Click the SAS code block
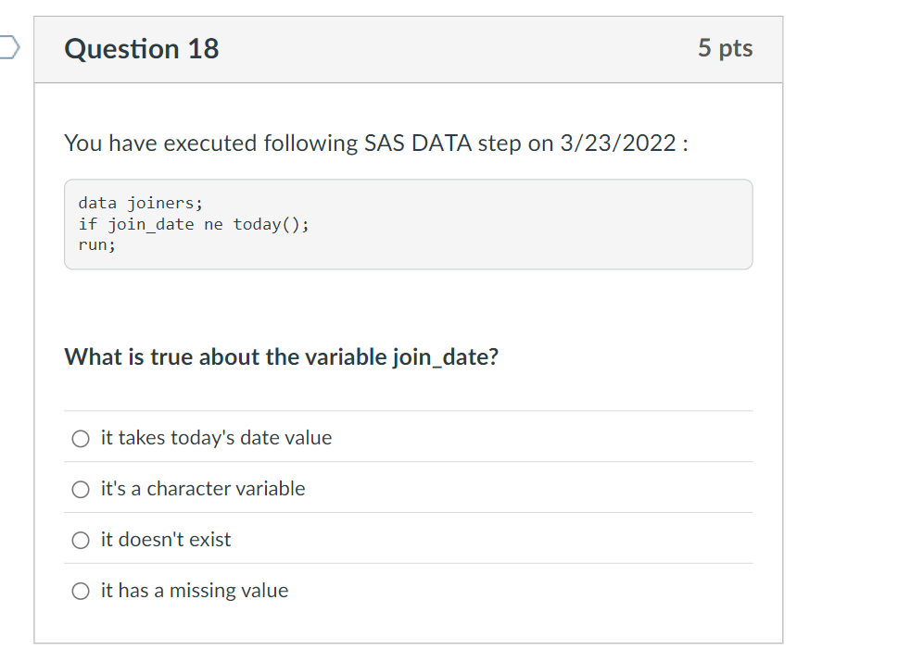The height and width of the screenshot is (662, 898). coord(408,224)
